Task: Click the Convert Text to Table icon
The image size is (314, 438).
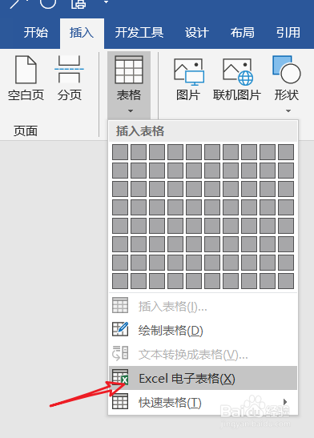Action: pyautogui.click(x=120, y=353)
